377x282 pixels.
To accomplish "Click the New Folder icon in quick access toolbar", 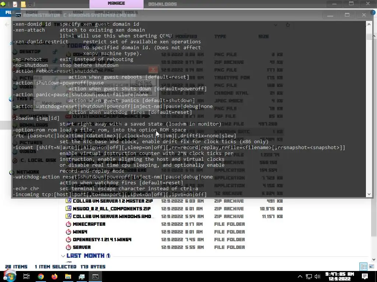I will coord(23,4).
